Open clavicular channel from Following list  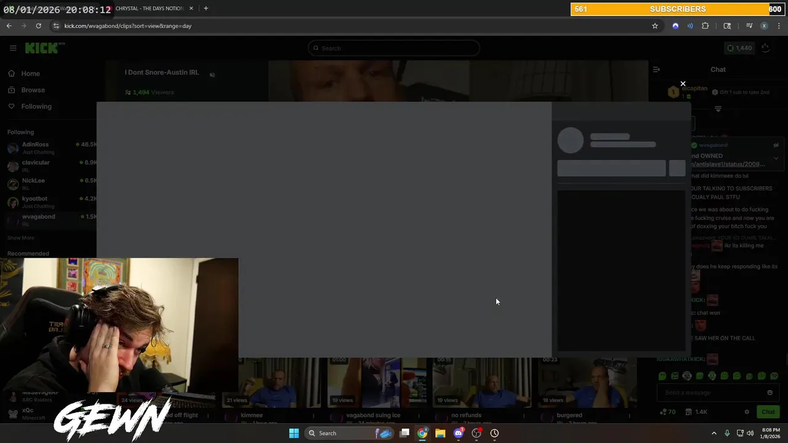coord(52,166)
